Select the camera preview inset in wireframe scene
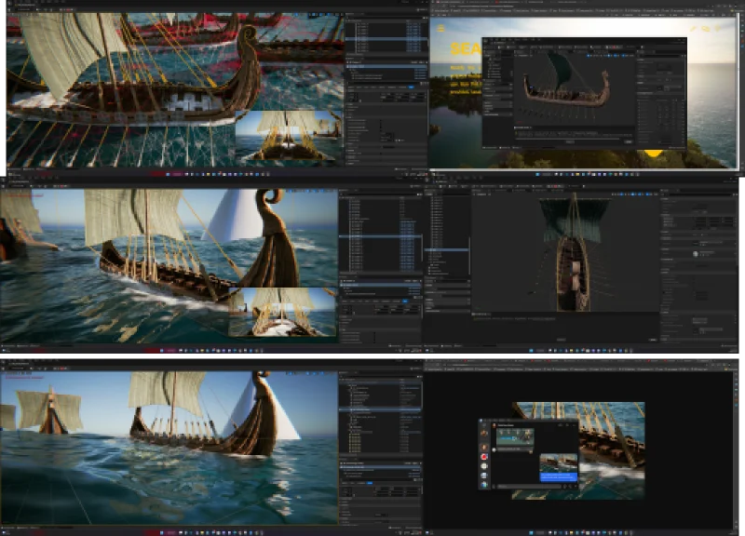The image size is (745, 536). coord(289,135)
